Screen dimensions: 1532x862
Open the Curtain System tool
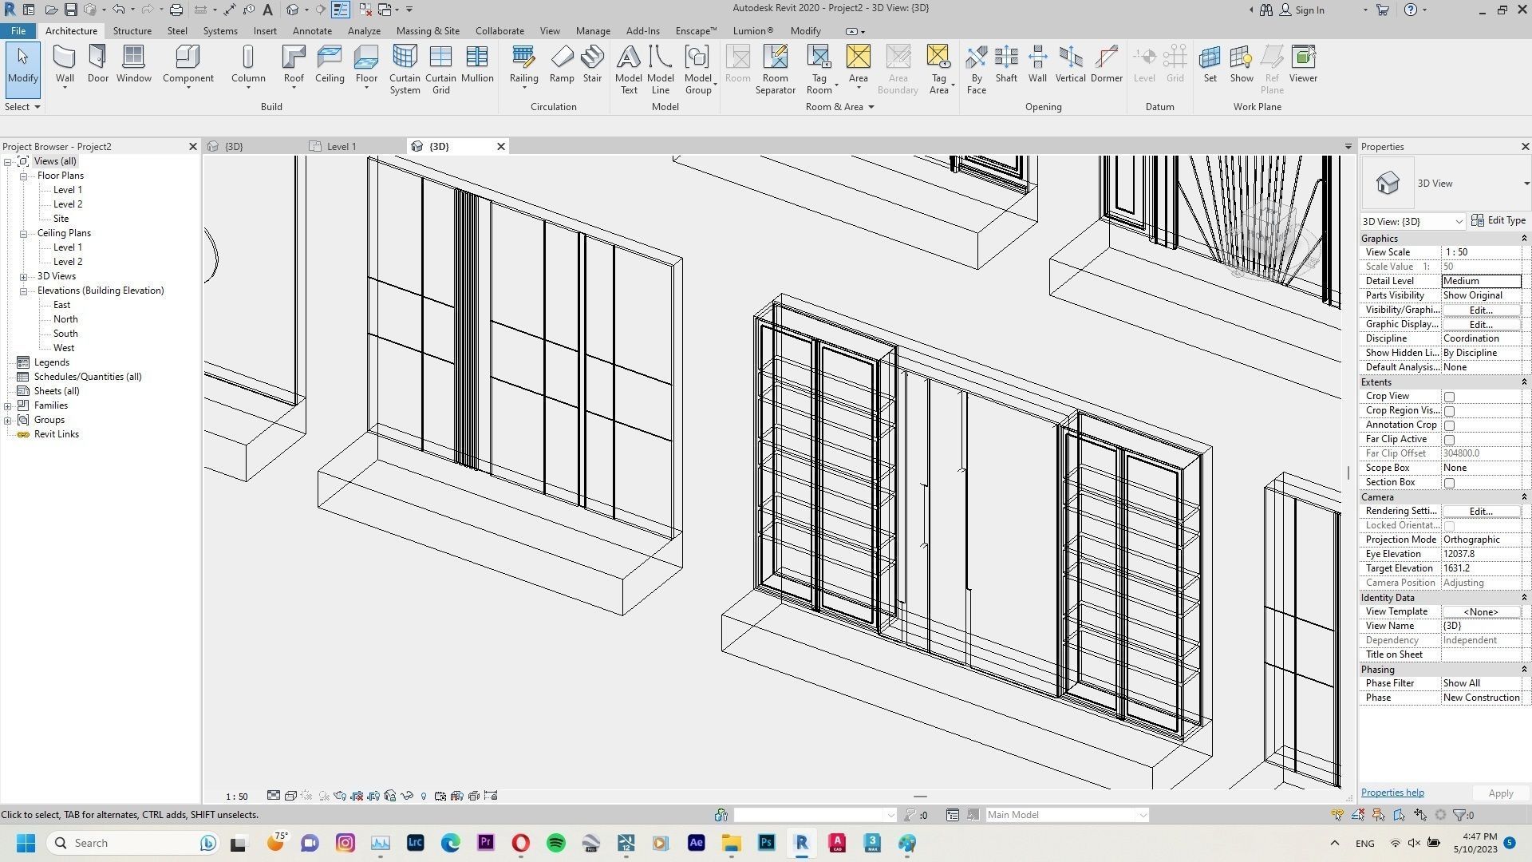coord(405,68)
